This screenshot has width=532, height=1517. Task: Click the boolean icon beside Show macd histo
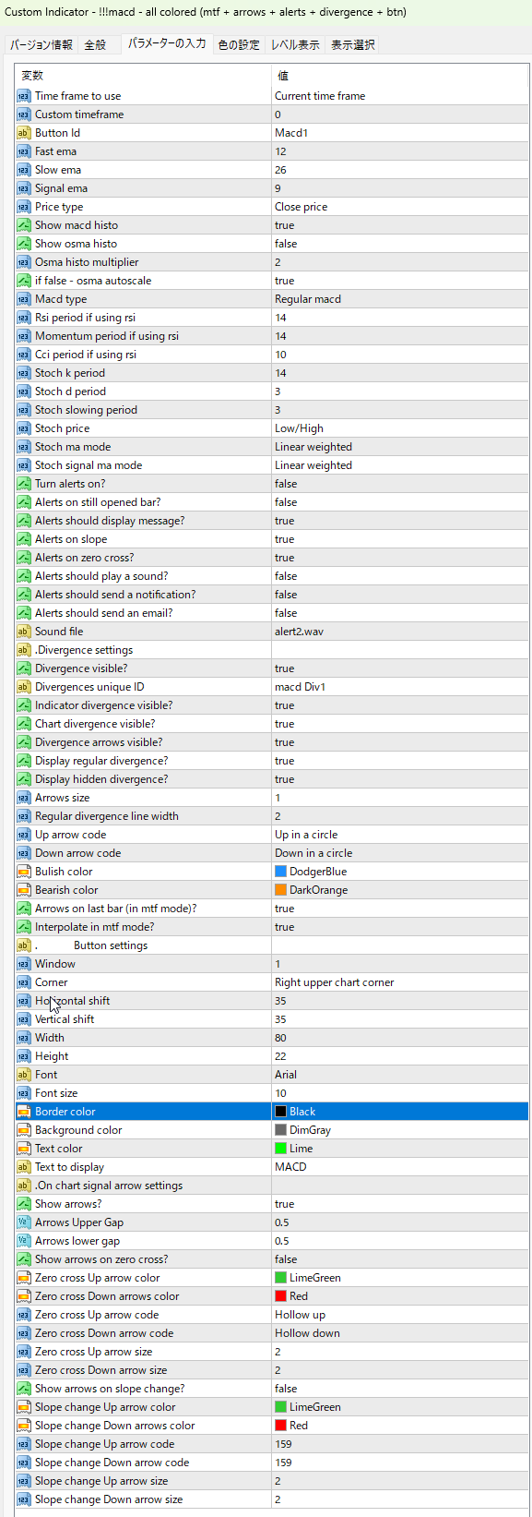24,225
